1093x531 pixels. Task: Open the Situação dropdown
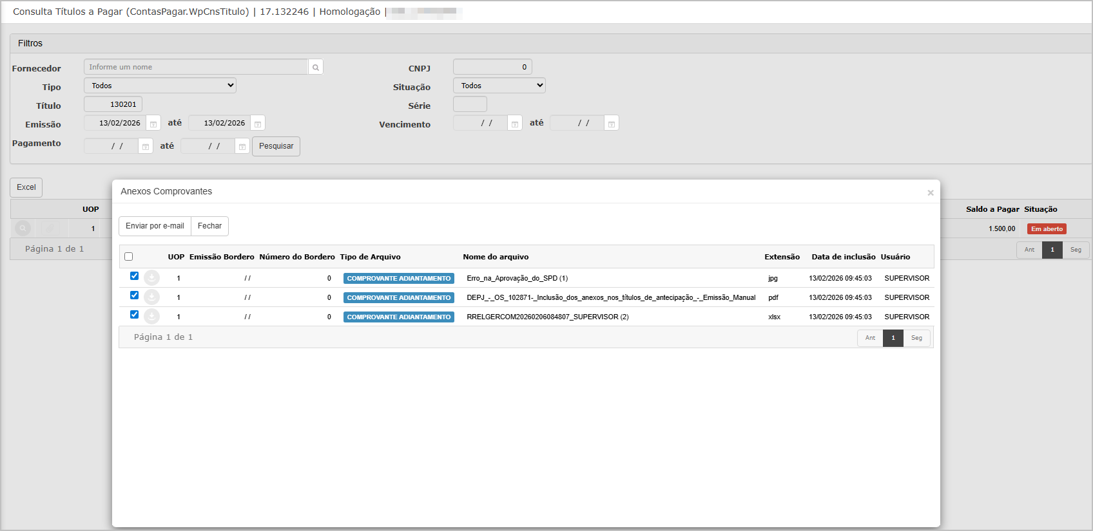point(499,86)
